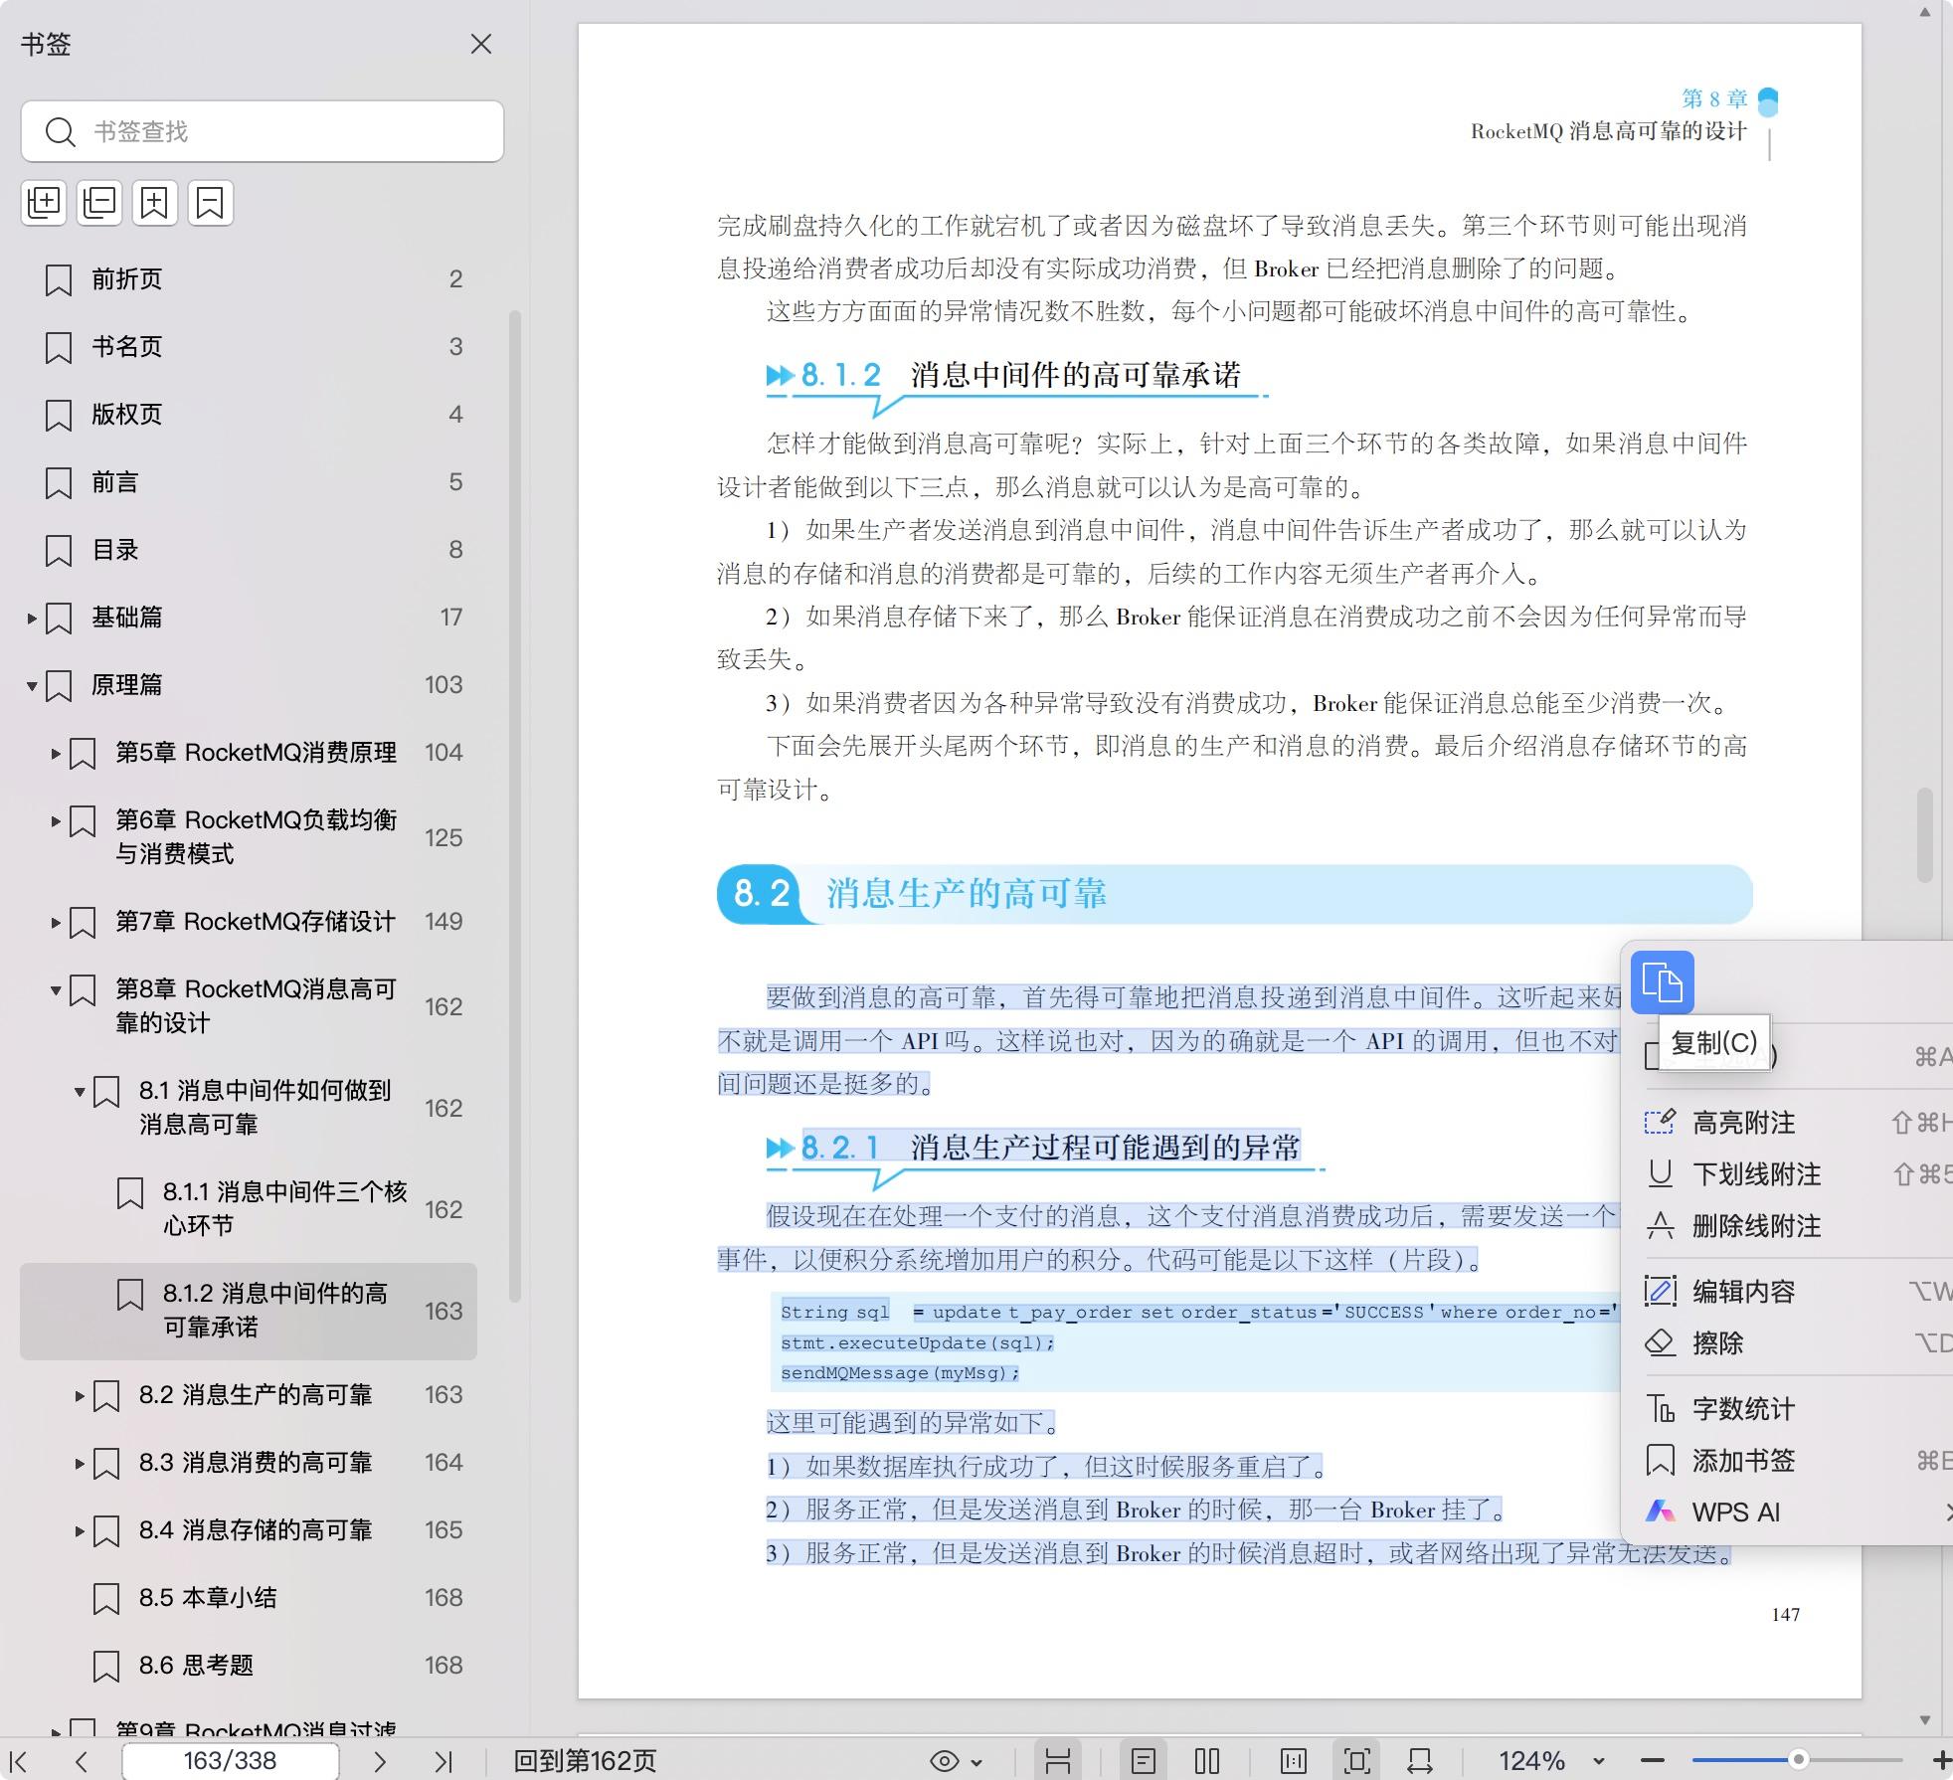Click the zoom out minus button
Screen dimensions: 1953x1780
[x=1652, y=1761]
